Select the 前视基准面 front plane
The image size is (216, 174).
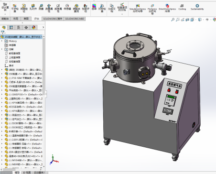click(14, 54)
